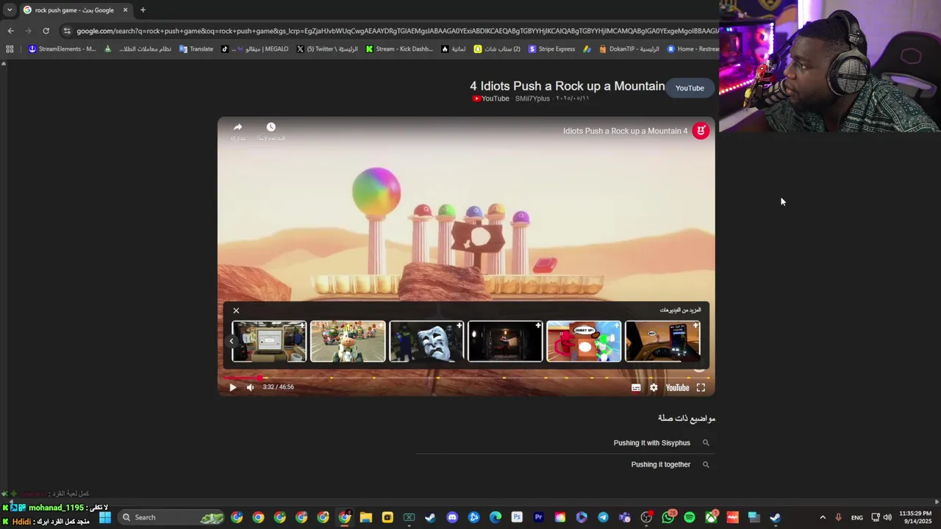The height and width of the screenshot is (529, 941).
Task: Open Windows Start menu
Action: (x=105, y=517)
